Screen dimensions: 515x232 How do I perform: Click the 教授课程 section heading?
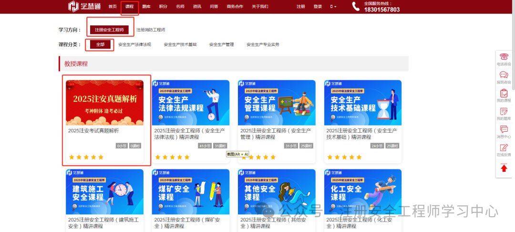[x=76, y=64]
